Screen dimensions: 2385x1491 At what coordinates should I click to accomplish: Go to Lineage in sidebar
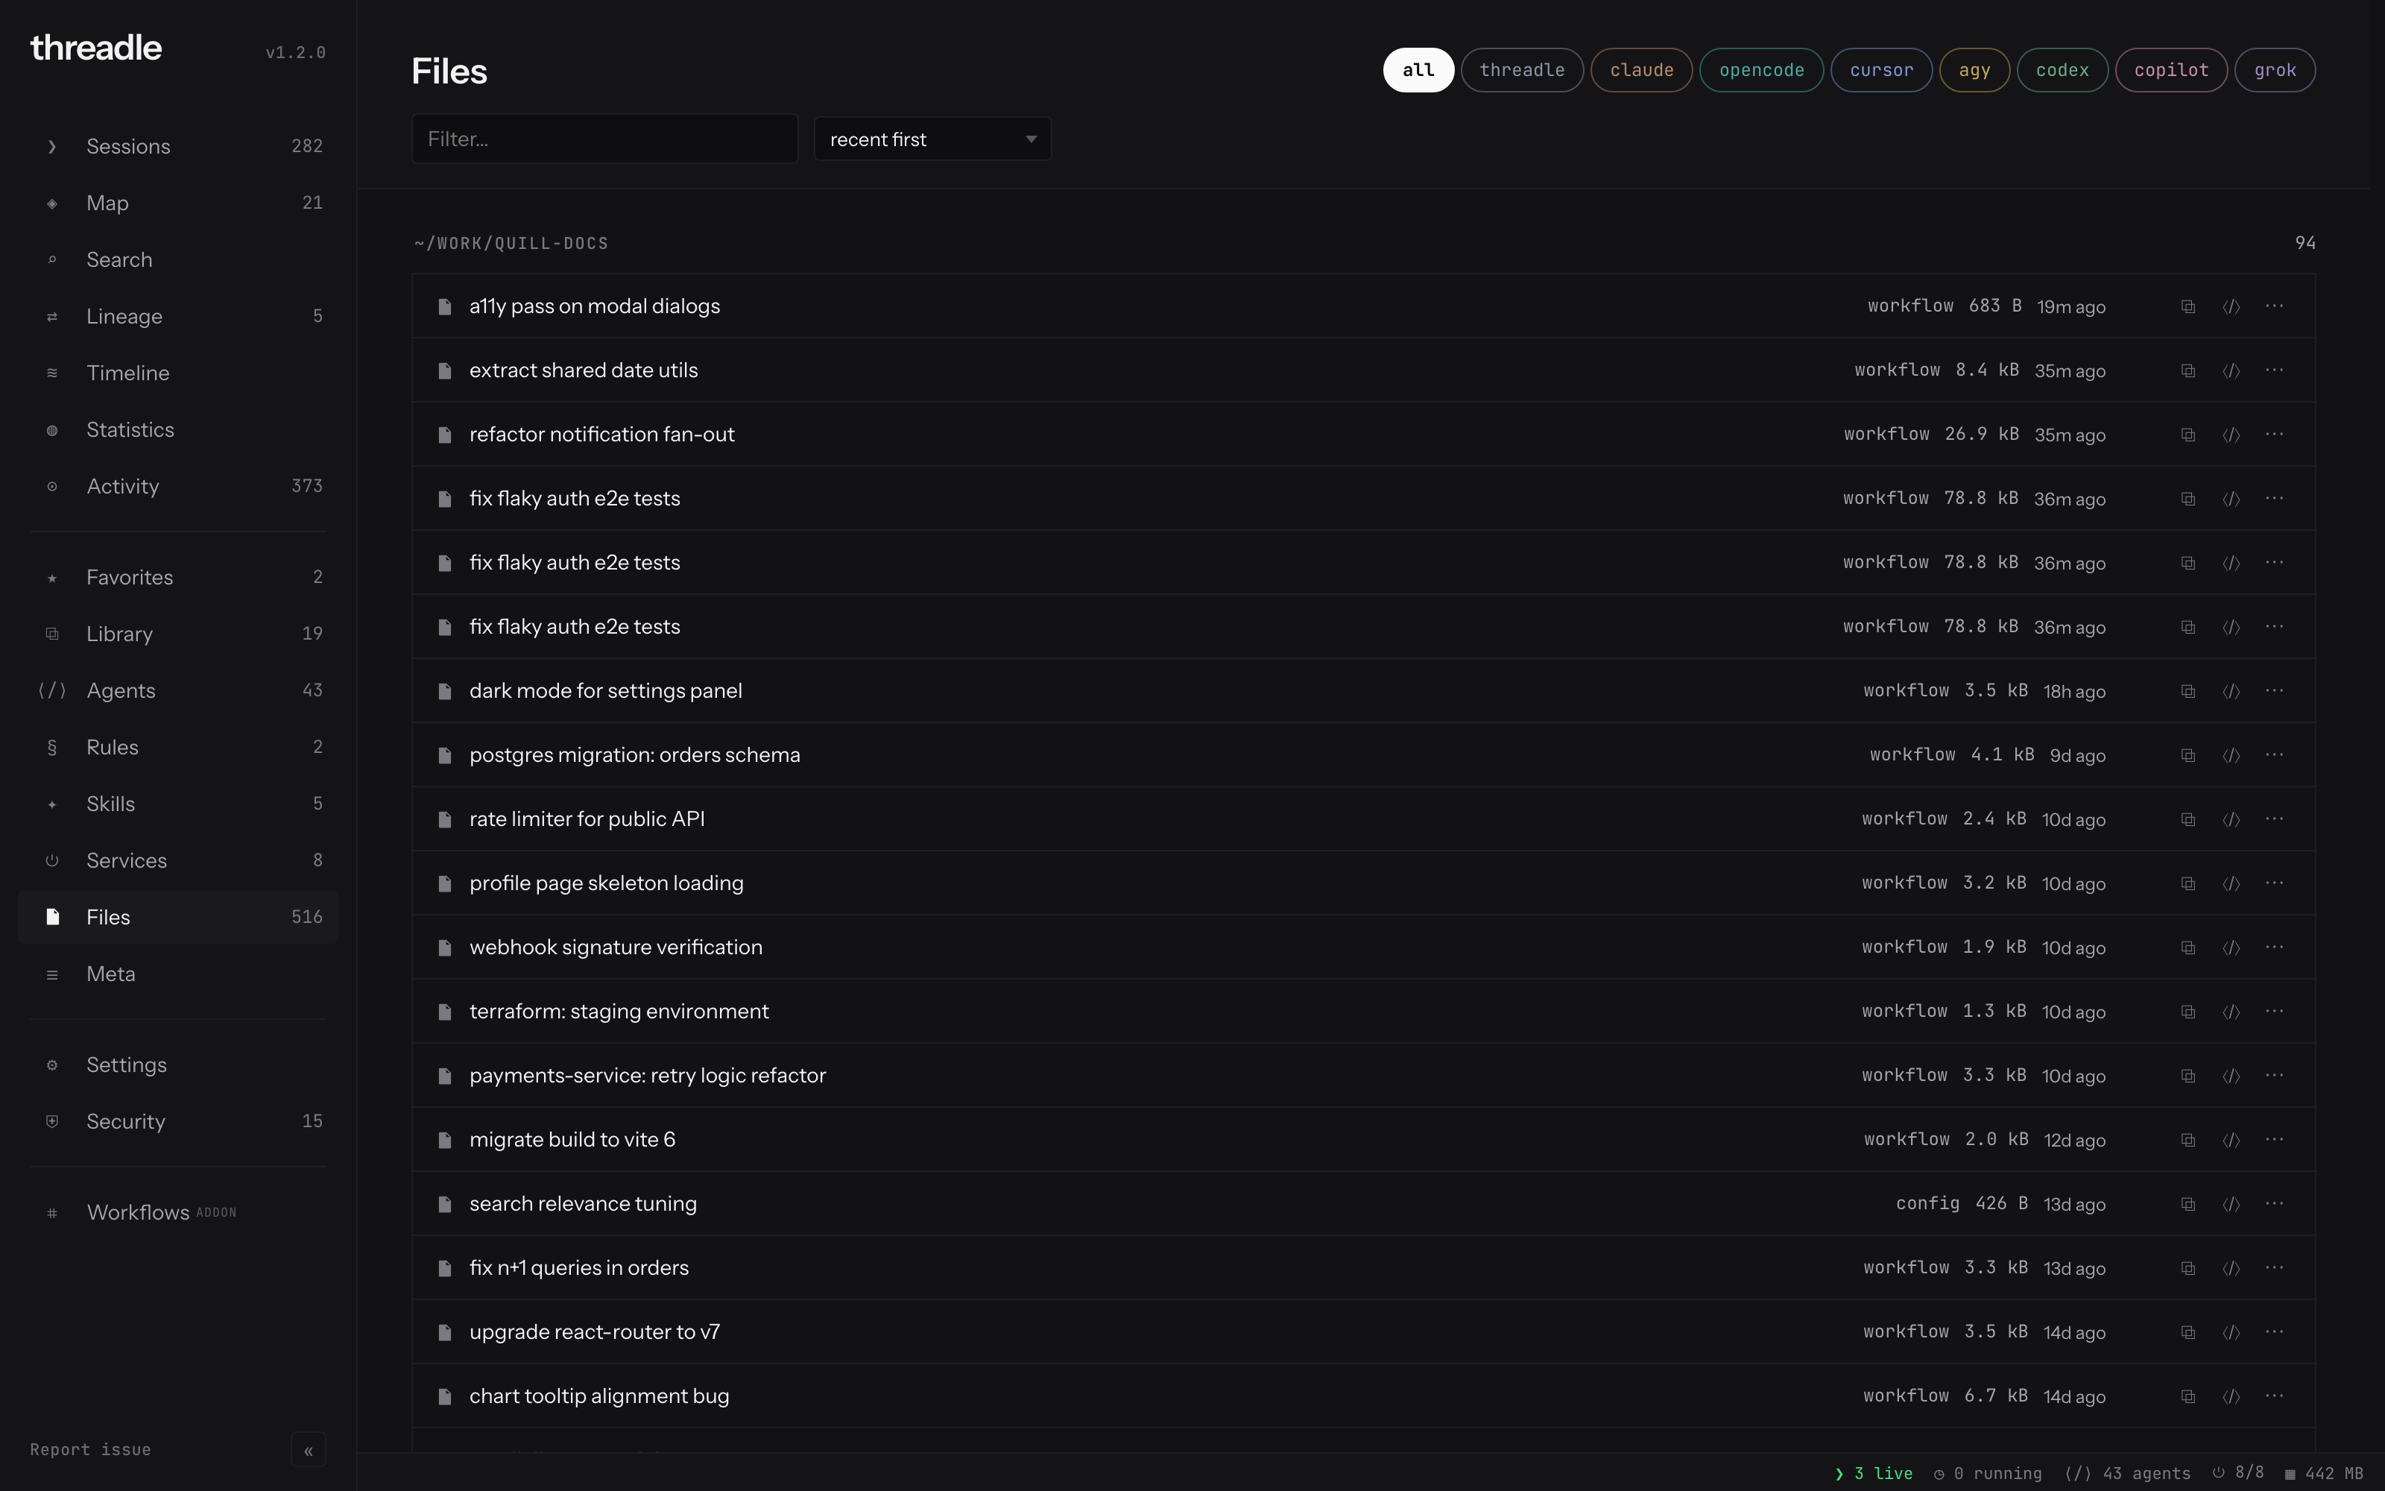[177, 317]
